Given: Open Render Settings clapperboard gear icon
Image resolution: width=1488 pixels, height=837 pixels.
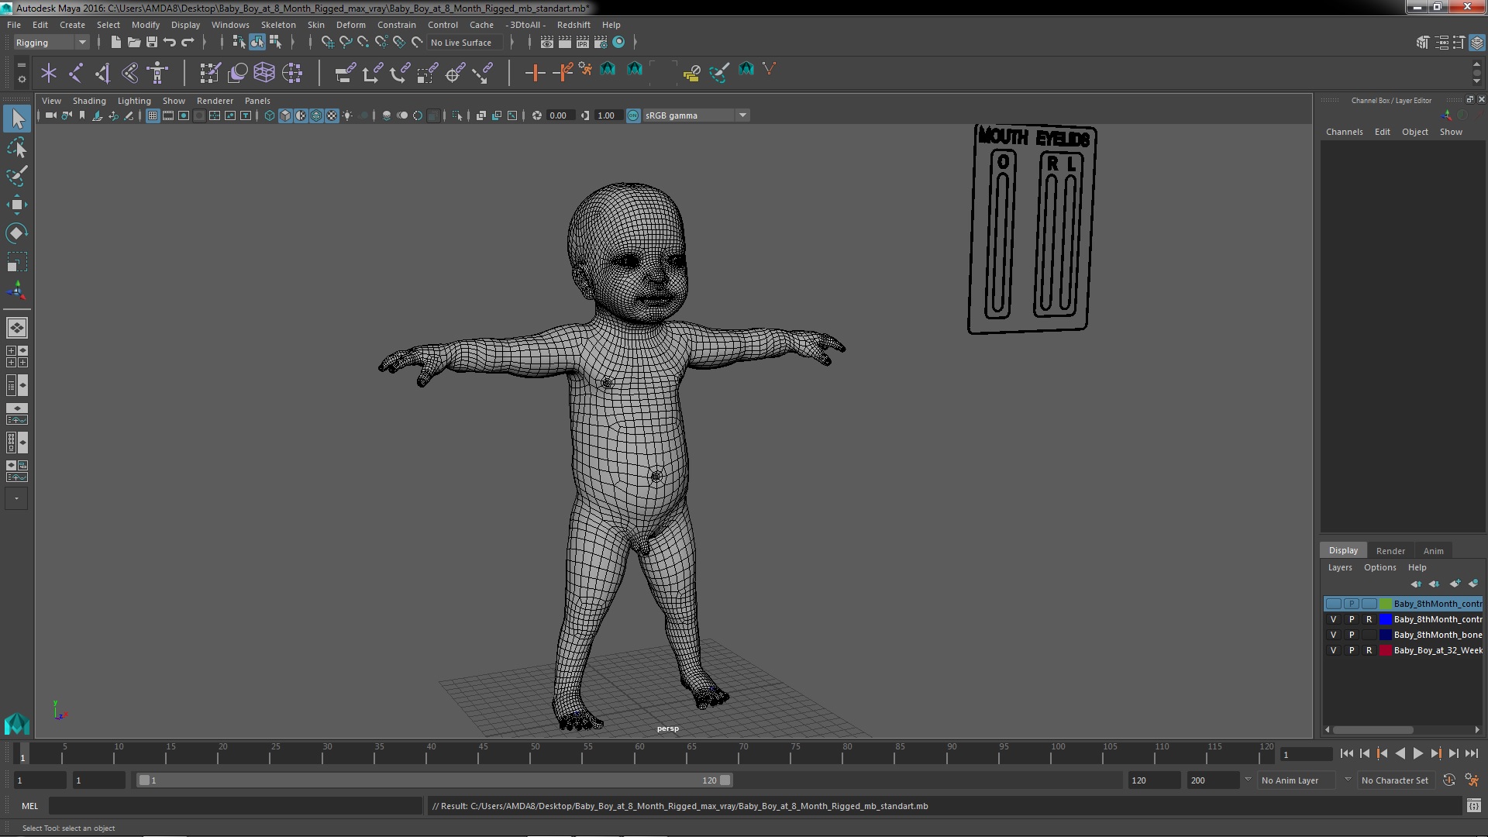Looking at the screenshot, I should tap(601, 42).
